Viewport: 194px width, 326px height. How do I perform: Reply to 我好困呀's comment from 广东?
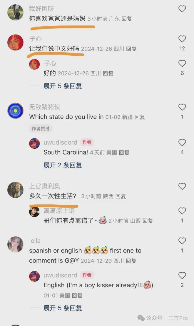coord(127,19)
